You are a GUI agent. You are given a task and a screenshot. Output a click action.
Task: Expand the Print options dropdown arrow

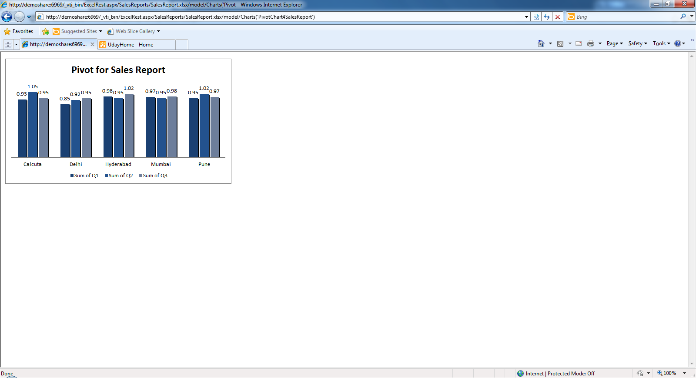(600, 43)
